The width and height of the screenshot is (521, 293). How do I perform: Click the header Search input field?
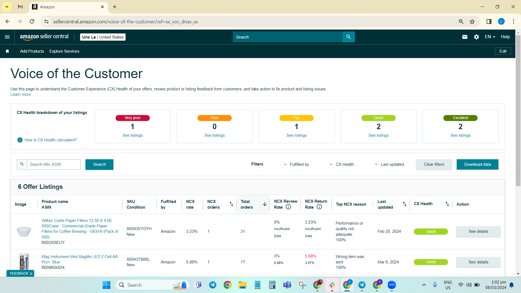click(288, 37)
